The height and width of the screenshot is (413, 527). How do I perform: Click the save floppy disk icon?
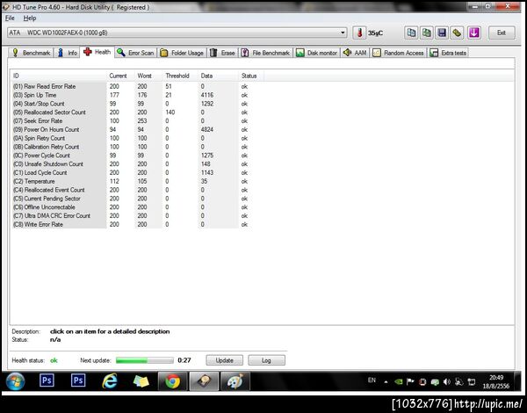[442, 33]
